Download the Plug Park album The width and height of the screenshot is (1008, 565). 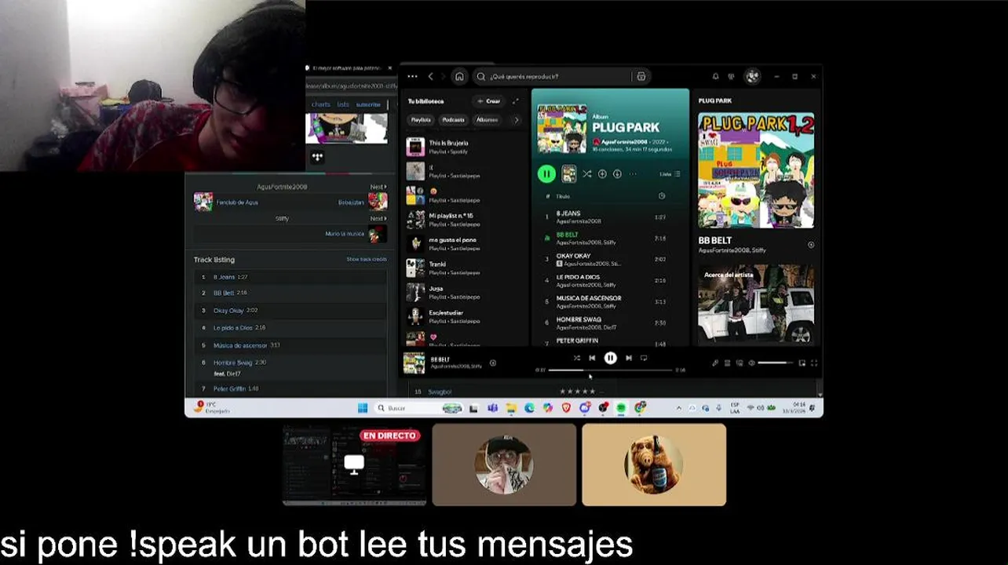617,174
